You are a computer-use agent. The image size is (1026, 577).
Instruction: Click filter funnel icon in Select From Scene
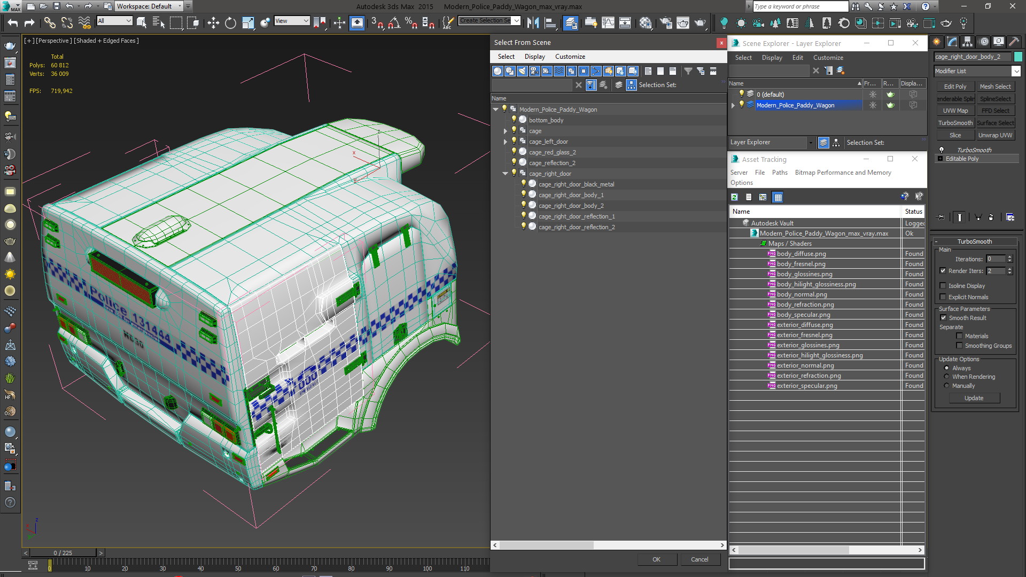click(688, 71)
